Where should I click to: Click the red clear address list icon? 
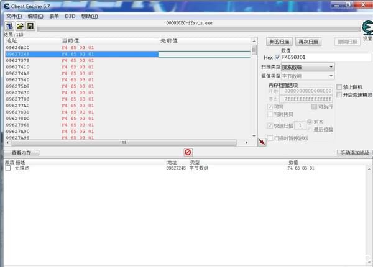188,152
